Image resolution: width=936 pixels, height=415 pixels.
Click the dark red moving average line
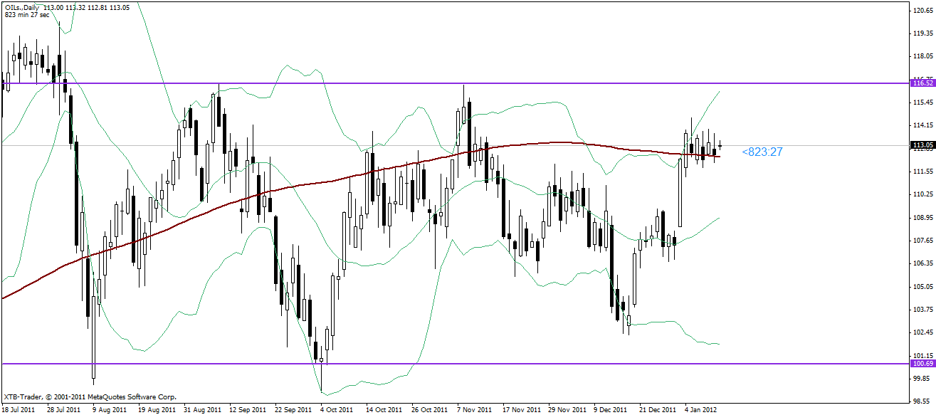pyautogui.click(x=285, y=187)
